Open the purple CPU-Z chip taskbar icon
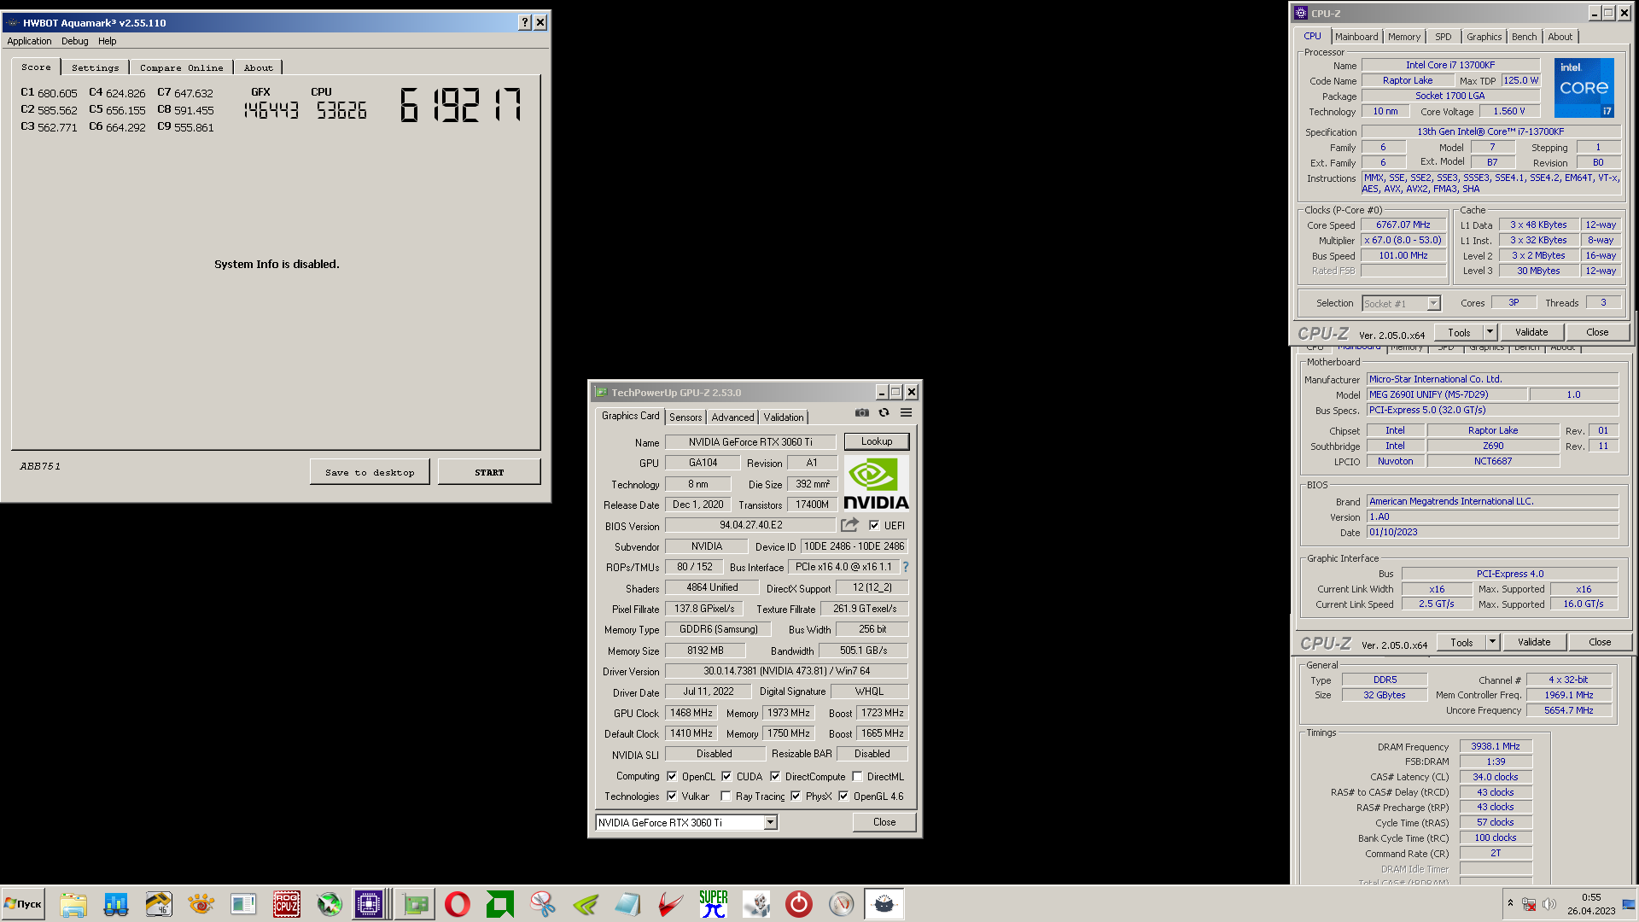Viewport: 1639px width, 922px height. [x=369, y=904]
